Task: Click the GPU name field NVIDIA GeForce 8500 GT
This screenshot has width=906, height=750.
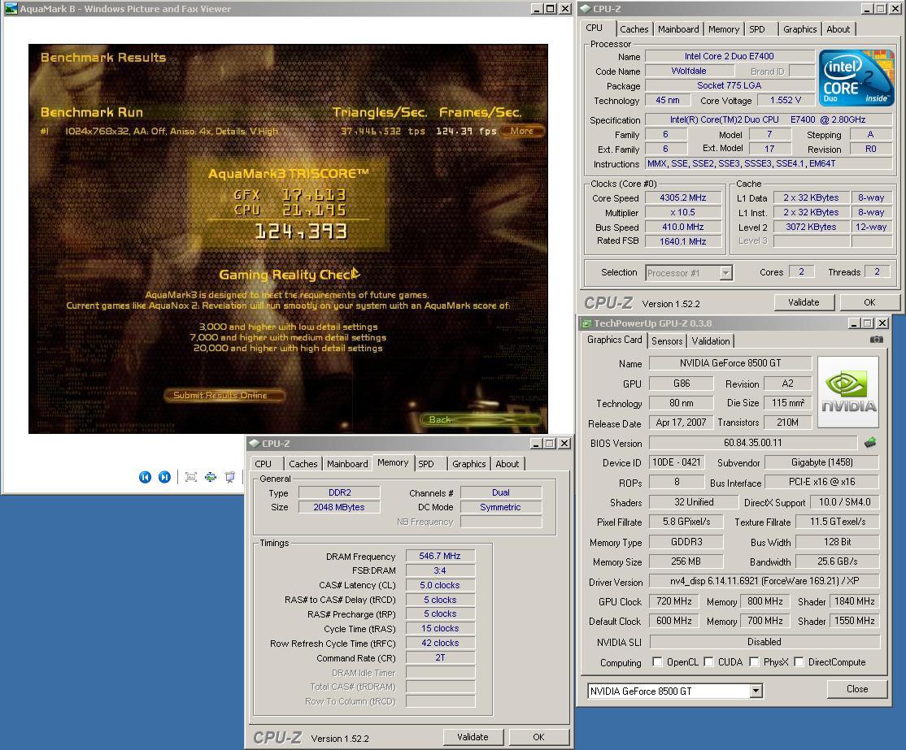Action: pos(730,363)
